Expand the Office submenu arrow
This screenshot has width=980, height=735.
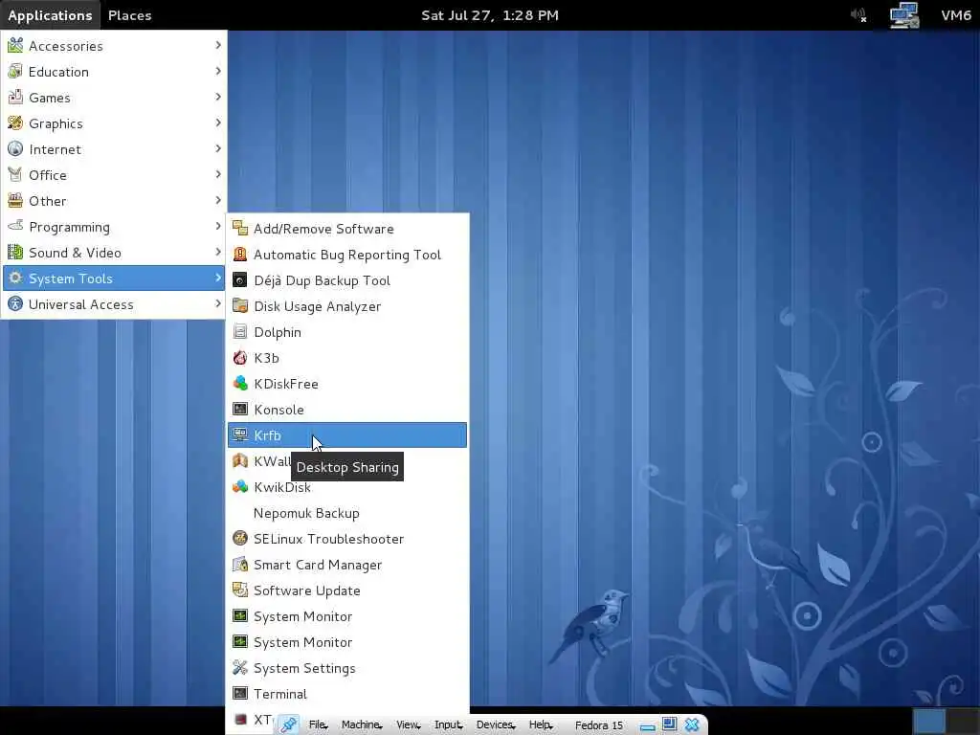pos(218,174)
